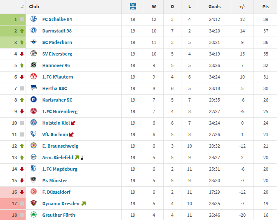This screenshot has height=220, width=277.
Task: Click the Hertha BSC flag crest
Action: (34, 88)
